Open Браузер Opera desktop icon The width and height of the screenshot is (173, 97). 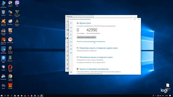click(10, 68)
